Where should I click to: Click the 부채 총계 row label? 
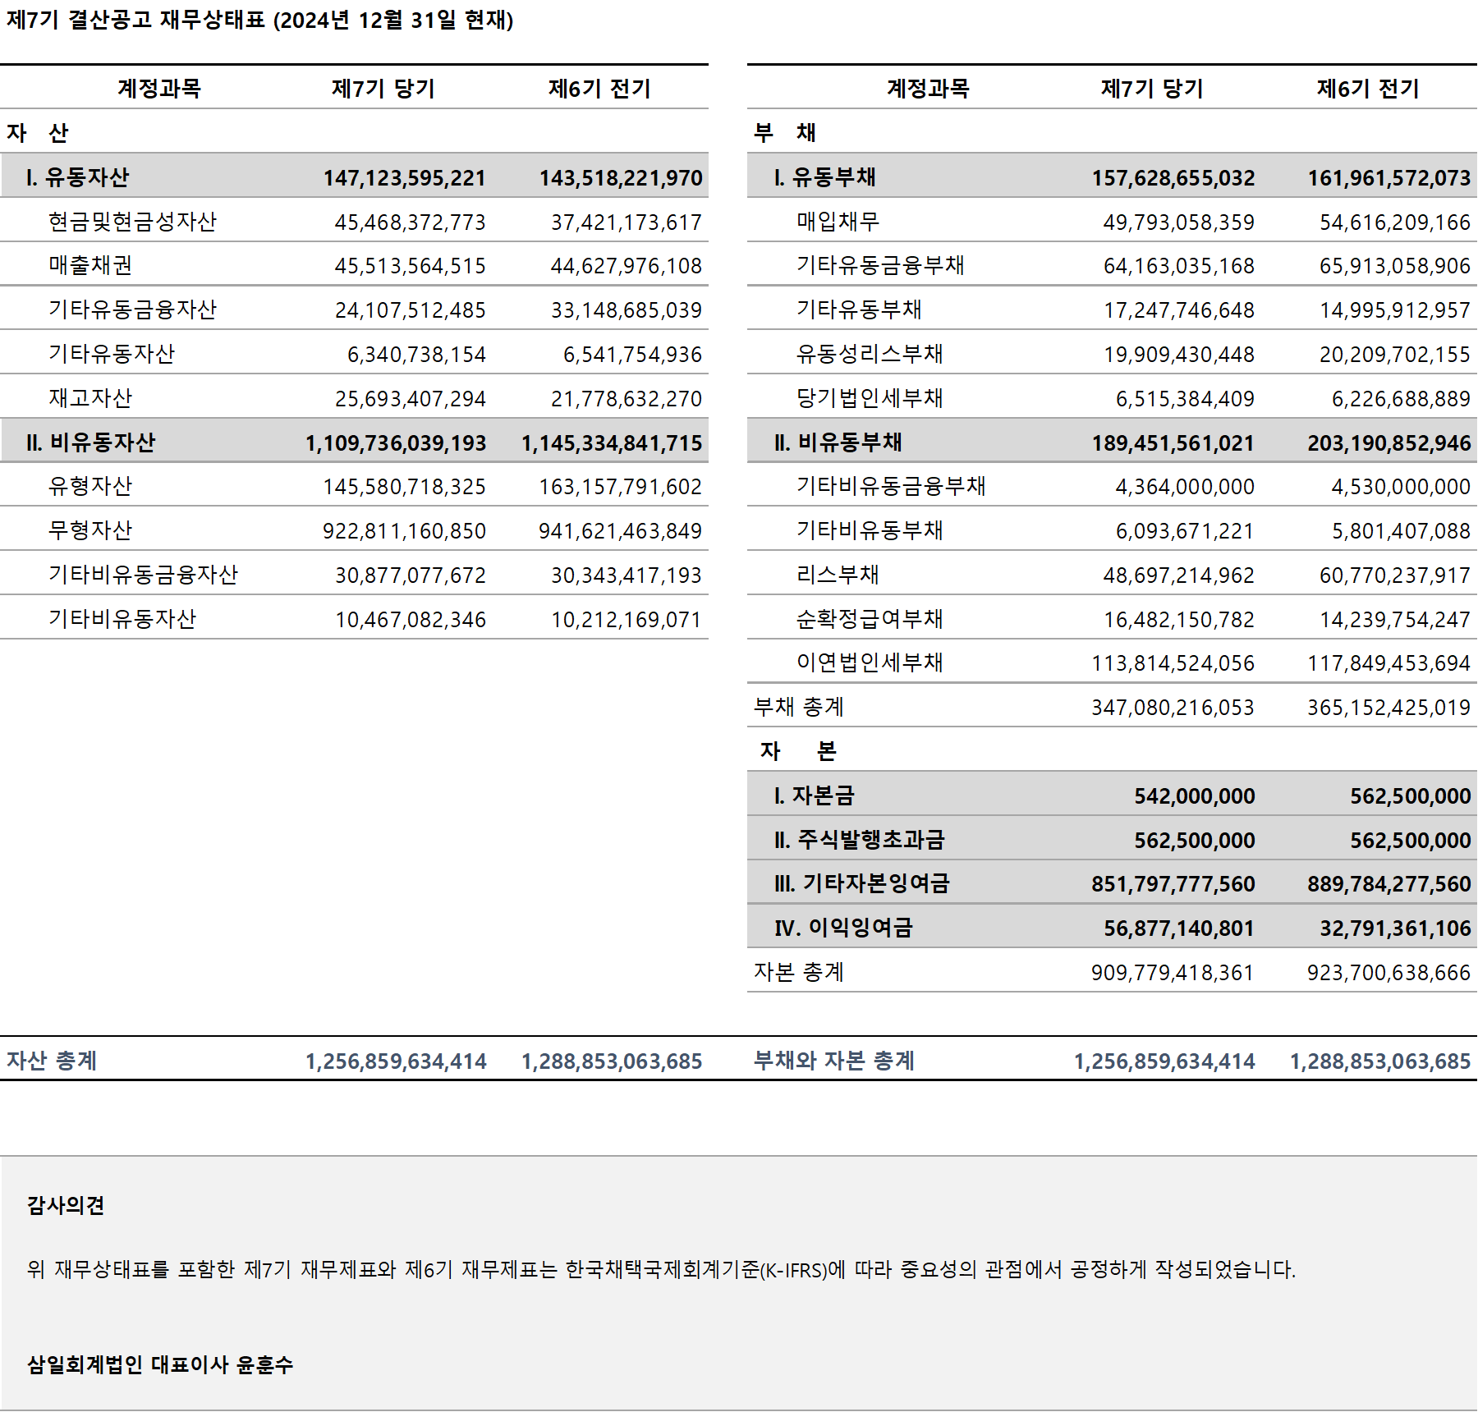pyautogui.click(x=800, y=707)
